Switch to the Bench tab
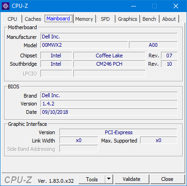Image resolution: width=187 pixels, height=186 pixels. click(x=149, y=19)
